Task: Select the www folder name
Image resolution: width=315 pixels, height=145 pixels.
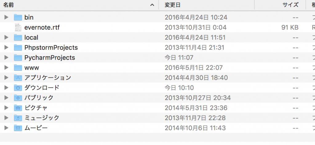Action: pos(32,68)
